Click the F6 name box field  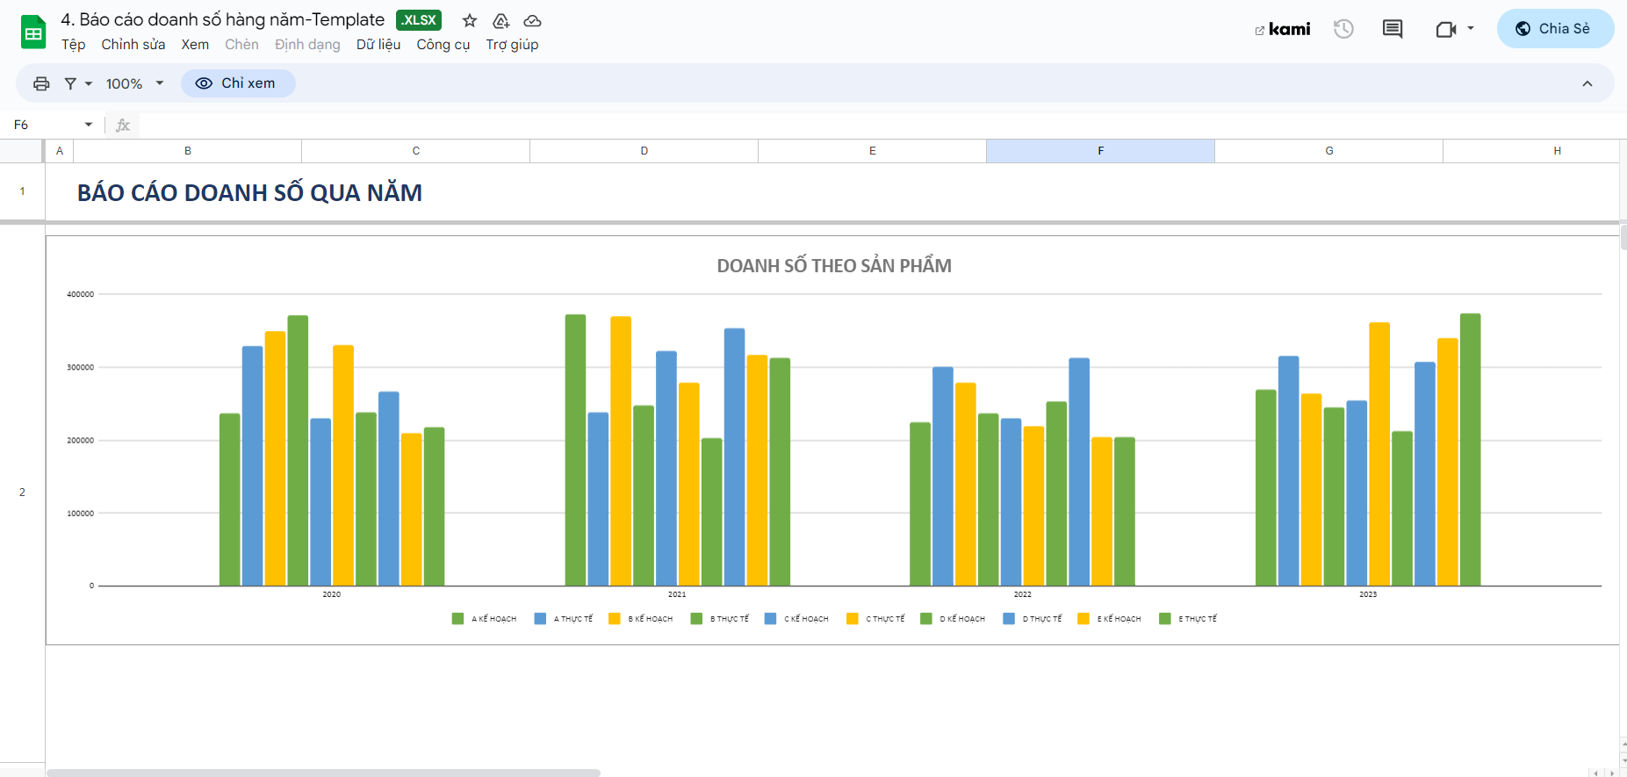[44, 125]
